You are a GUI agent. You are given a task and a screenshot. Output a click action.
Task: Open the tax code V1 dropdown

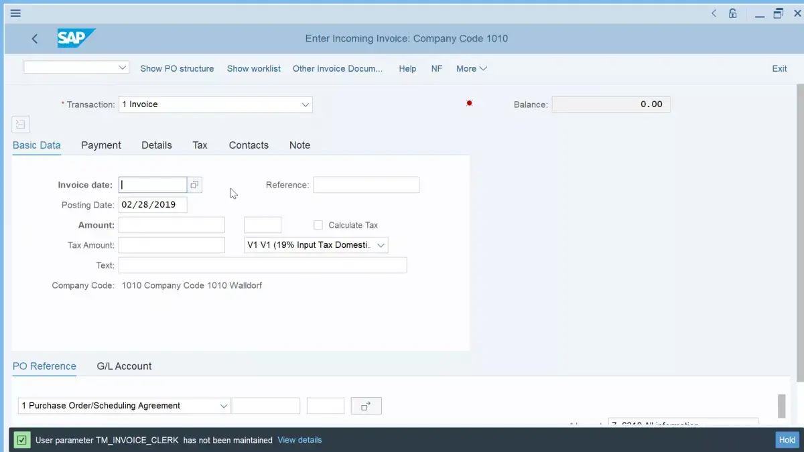(381, 245)
